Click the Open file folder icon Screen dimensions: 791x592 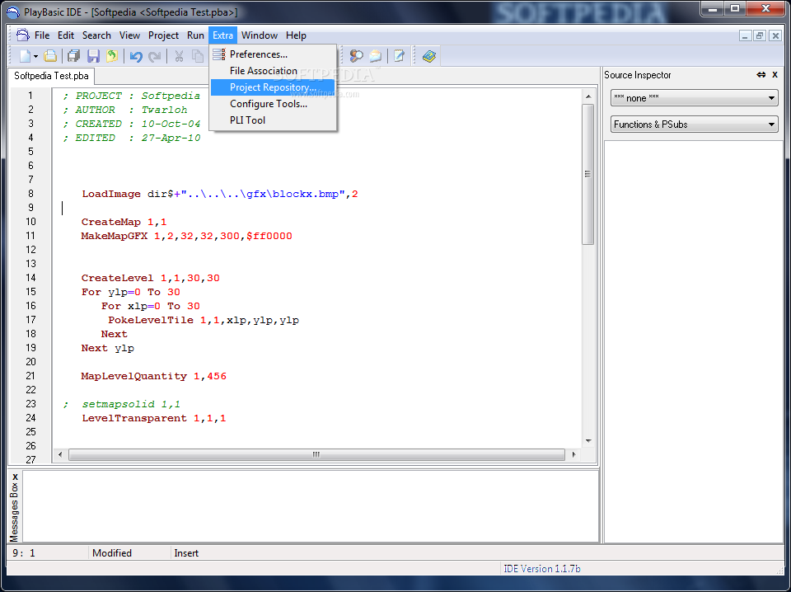coord(50,56)
